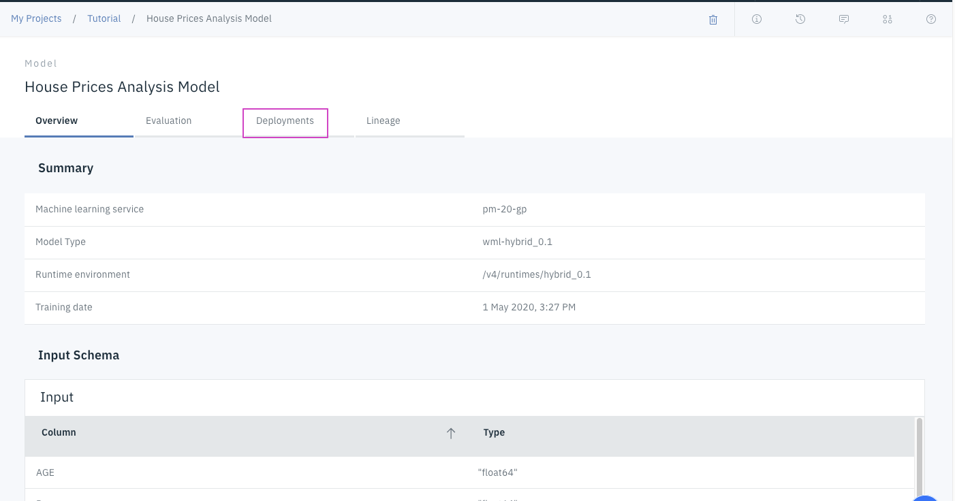Screen dimensions: 955x501
Task: Open the version history clock icon
Action: (800, 19)
